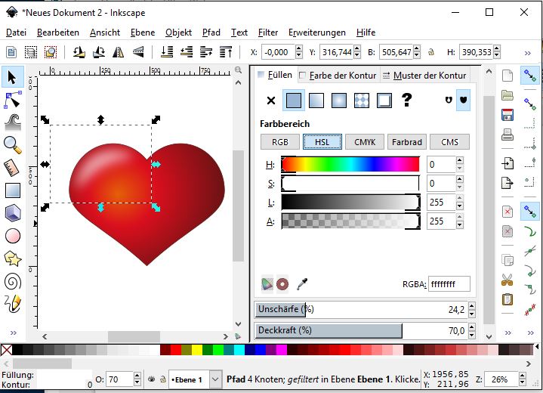Click the color picker pipette icon
The image size is (543, 393).
pyautogui.click(x=303, y=283)
